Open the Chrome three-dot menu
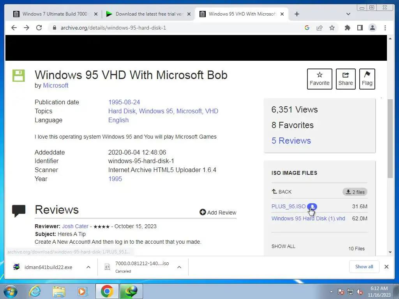The width and height of the screenshot is (399, 299). coord(385,28)
